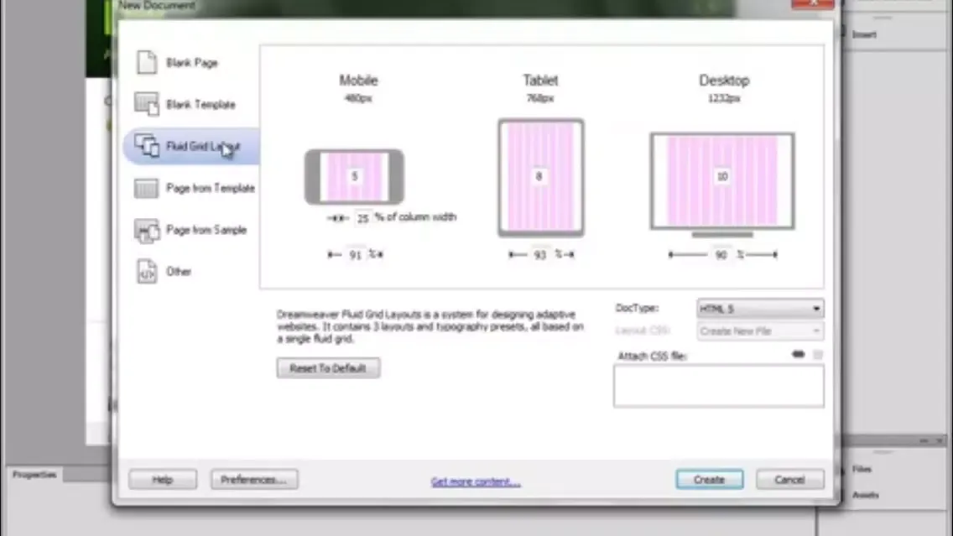
Task: Click the Mobile device preview thumbnail
Action: tap(354, 177)
